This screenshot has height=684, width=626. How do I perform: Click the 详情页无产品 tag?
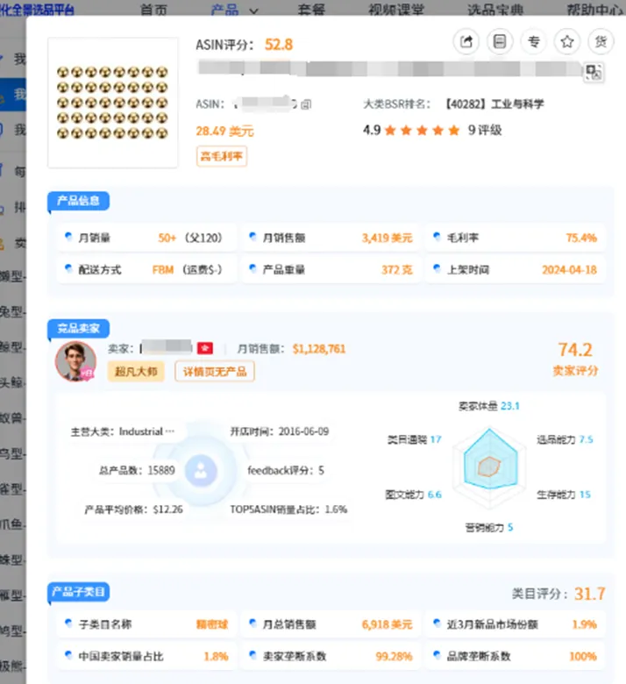[215, 371]
